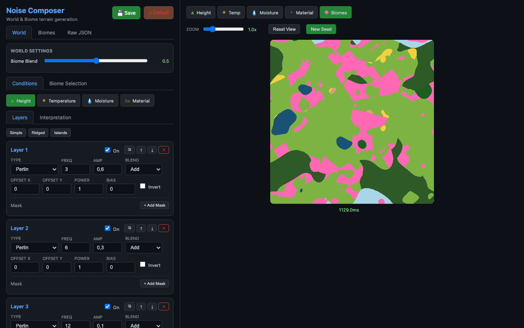
Task: Select the Temp visualization icon
Action: point(231,12)
